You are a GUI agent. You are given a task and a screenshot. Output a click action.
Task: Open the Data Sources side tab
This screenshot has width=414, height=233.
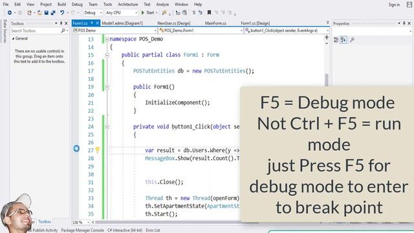click(5, 31)
